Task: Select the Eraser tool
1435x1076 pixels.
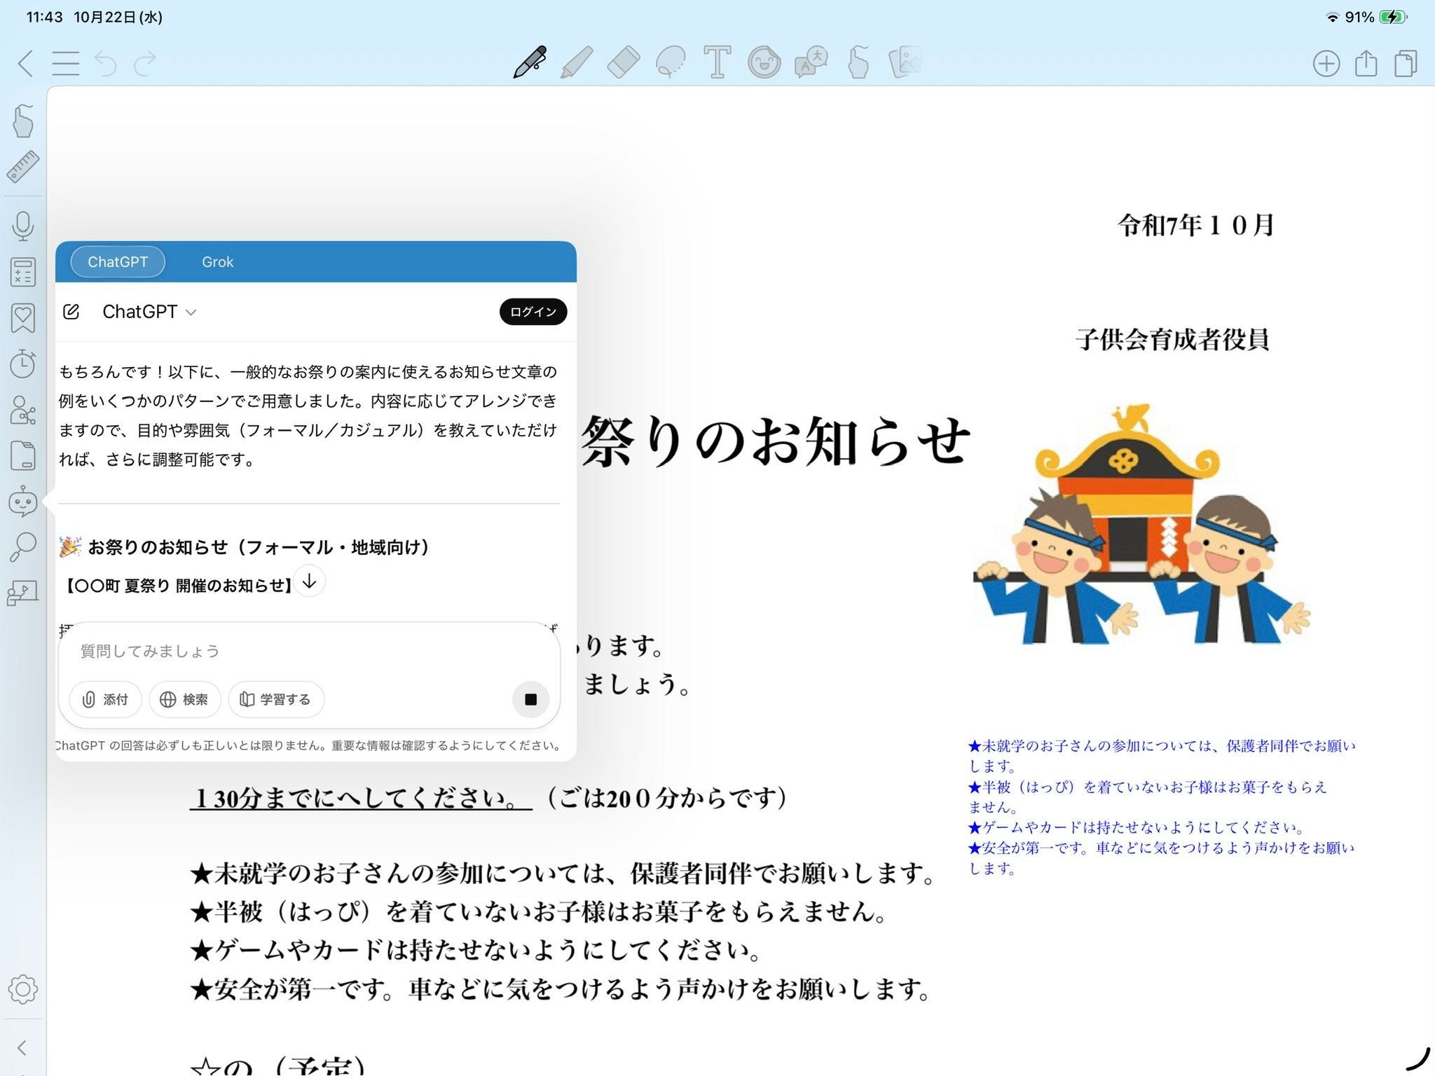Action: click(623, 63)
